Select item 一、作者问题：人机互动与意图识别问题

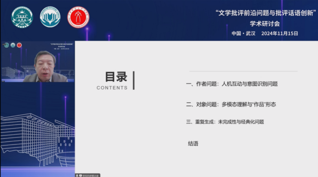pos(232,84)
